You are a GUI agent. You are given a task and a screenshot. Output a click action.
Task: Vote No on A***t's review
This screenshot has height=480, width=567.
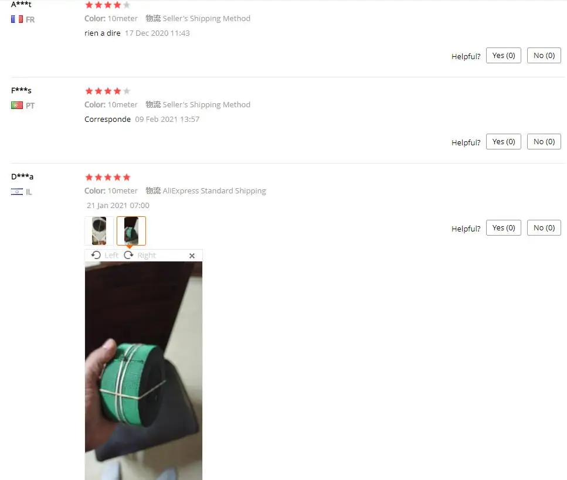(x=544, y=56)
